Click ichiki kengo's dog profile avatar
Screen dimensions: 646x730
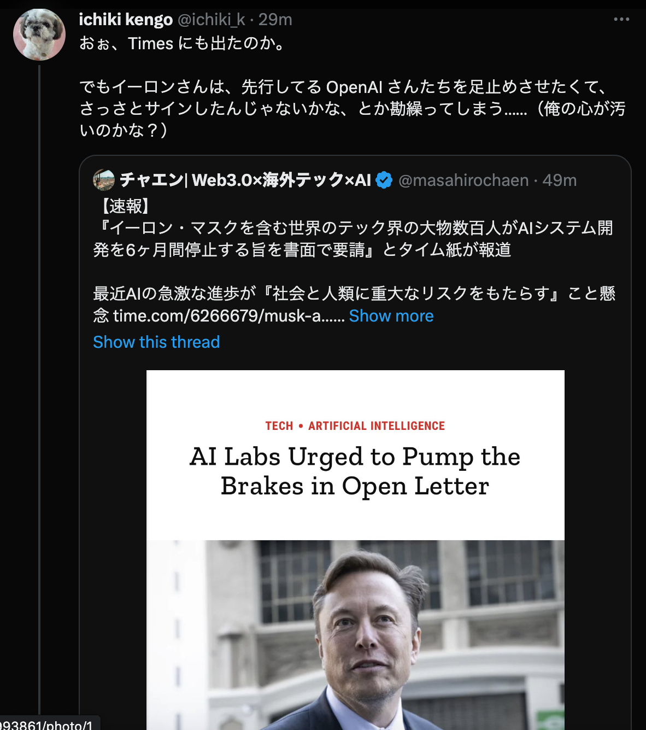point(39,34)
